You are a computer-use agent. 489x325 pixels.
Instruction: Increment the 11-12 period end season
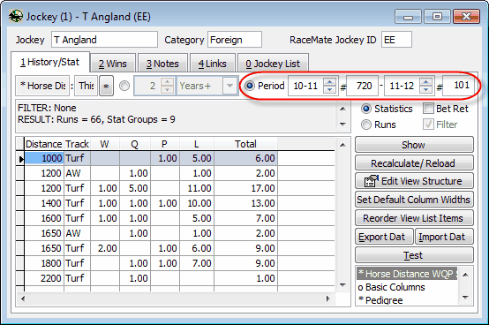pos(426,82)
